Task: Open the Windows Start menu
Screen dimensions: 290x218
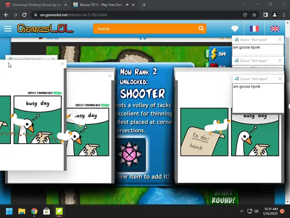Action: coord(9,211)
